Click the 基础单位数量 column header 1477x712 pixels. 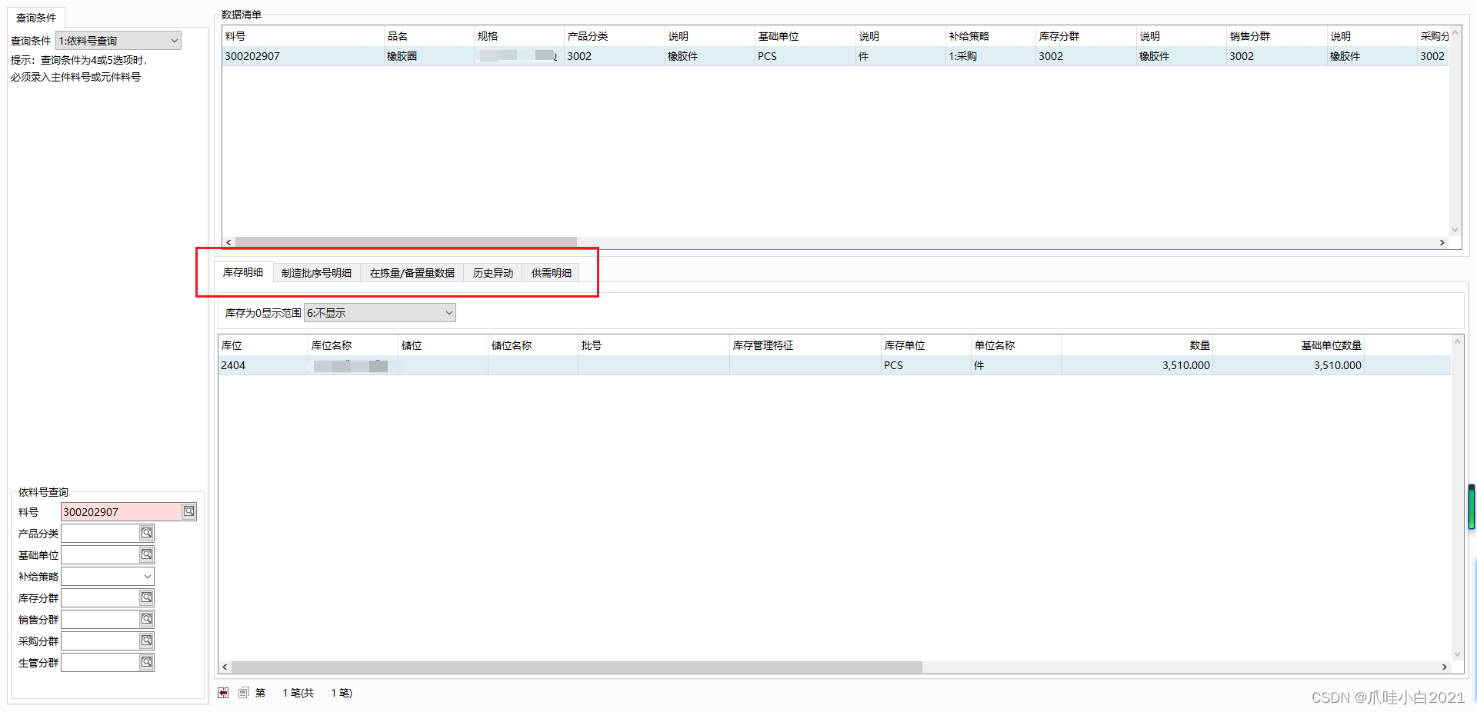tap(1289, 345)
